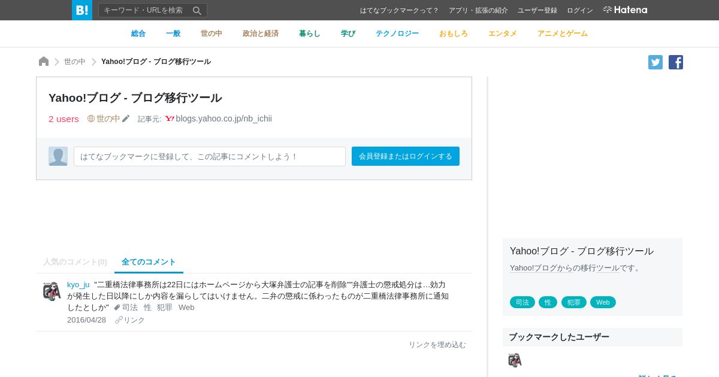Click 司法 tag in the comment

[130, 307]
